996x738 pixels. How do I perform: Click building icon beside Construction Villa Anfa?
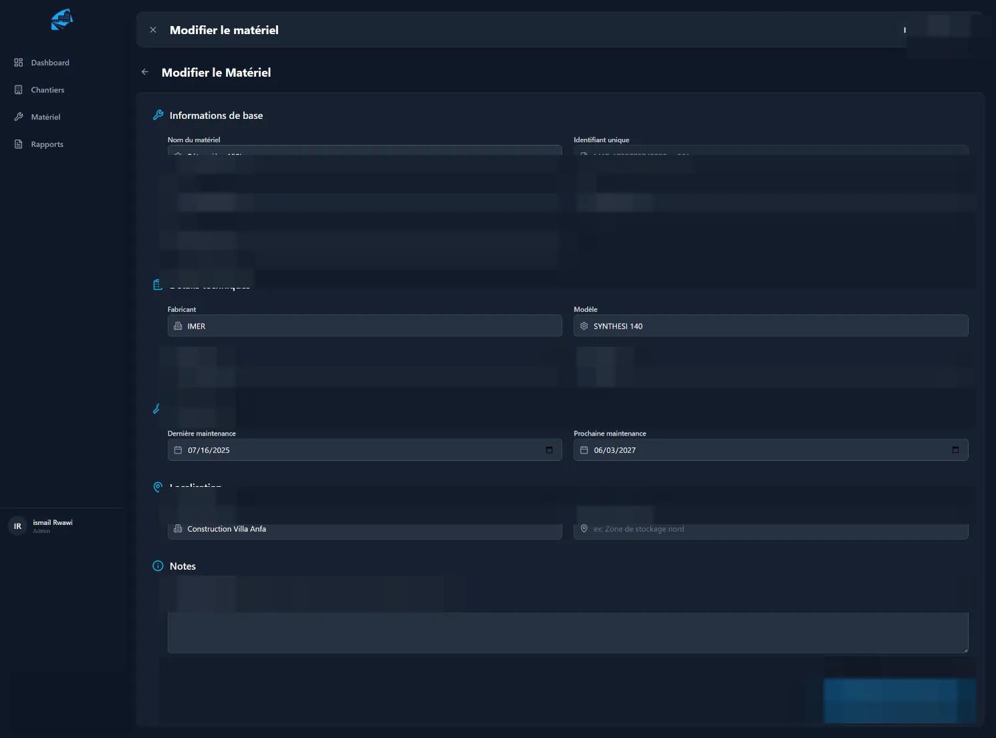pyautogui.click(x=178, y=529)
